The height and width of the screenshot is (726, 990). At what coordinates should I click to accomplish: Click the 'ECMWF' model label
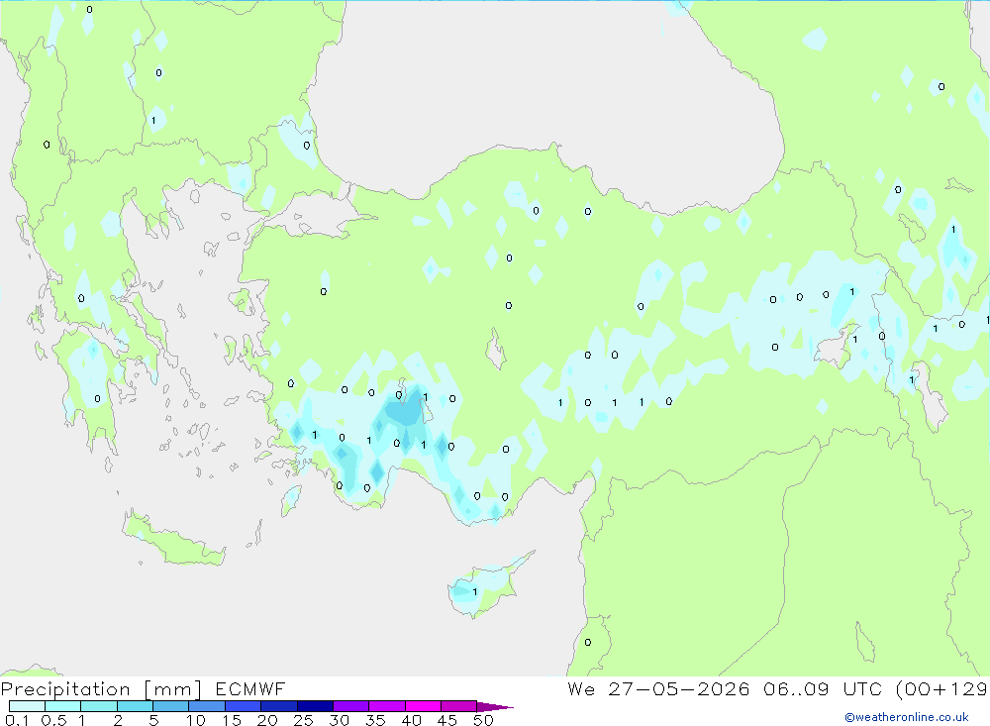click(250, 688)
